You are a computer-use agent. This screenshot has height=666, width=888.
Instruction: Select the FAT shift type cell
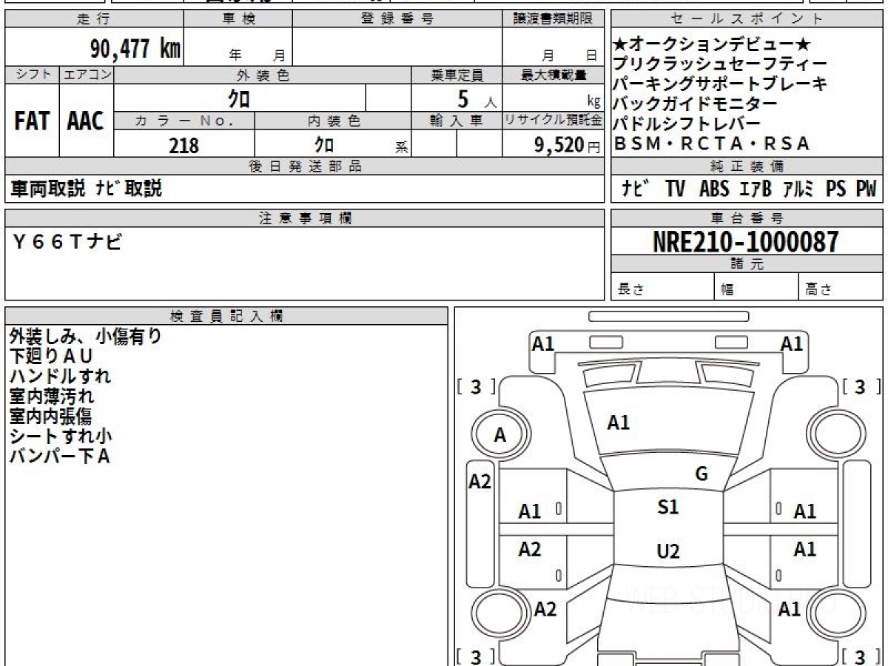[32, 121]
